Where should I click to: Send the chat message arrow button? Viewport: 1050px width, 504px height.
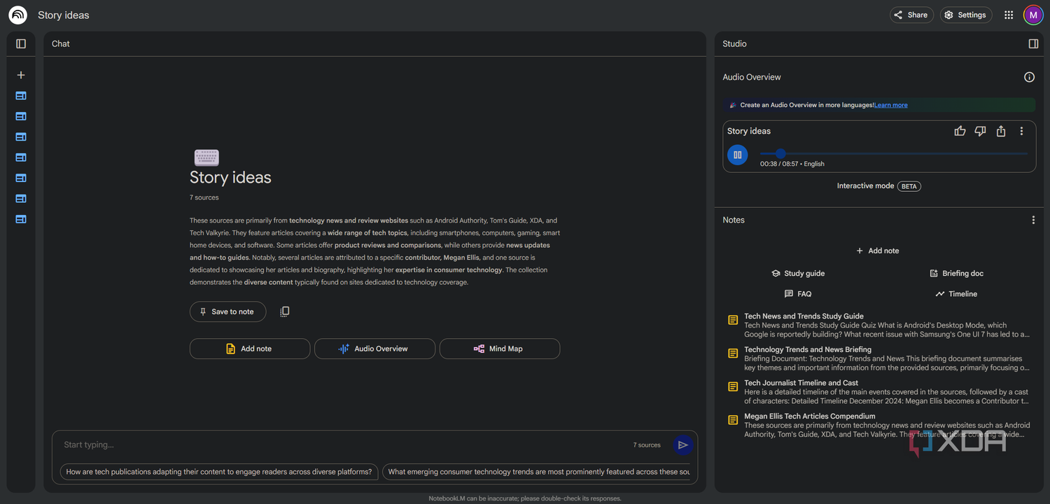(x=682, y=444)
